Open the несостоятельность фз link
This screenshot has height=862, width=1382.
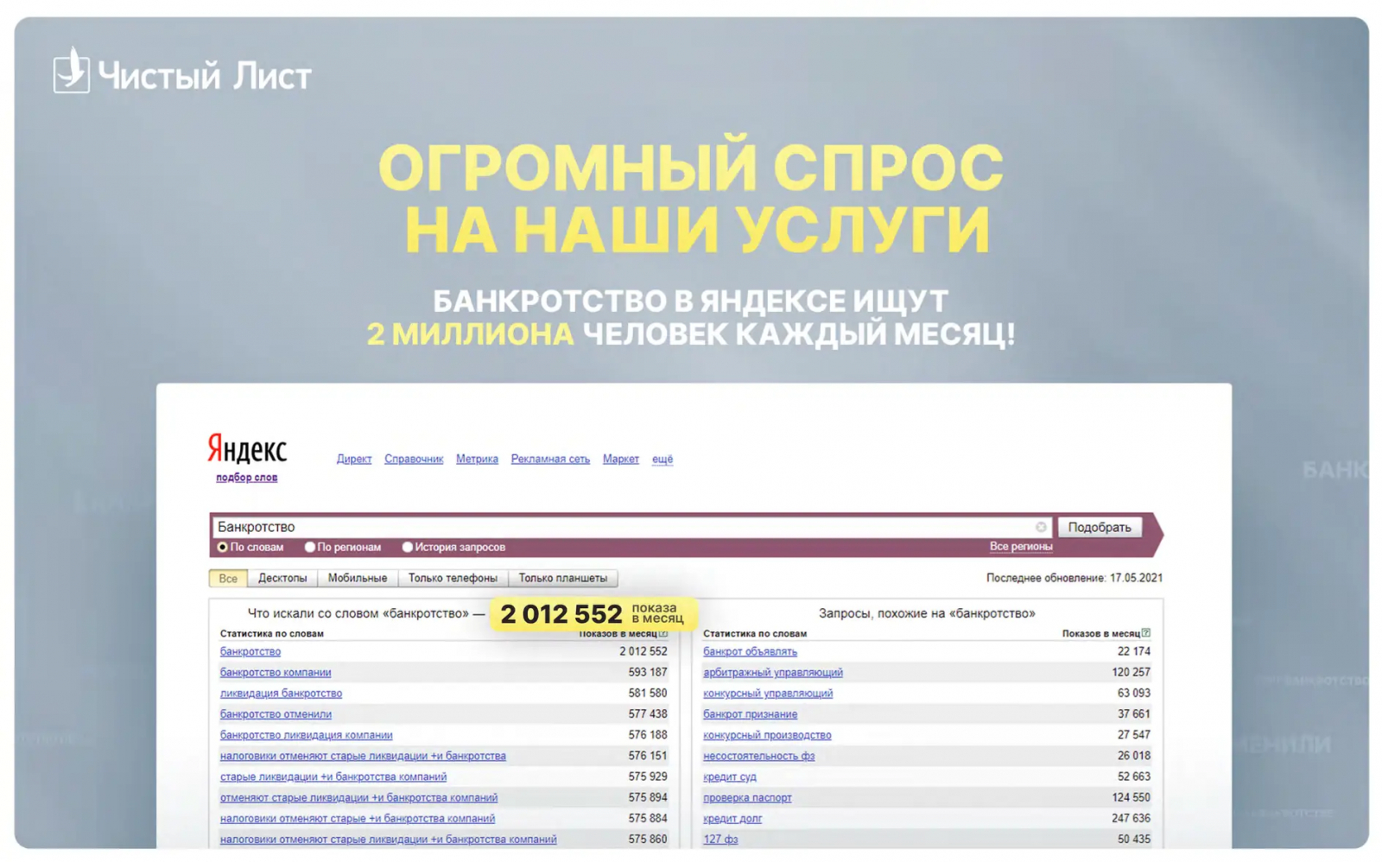pos(758,756)
